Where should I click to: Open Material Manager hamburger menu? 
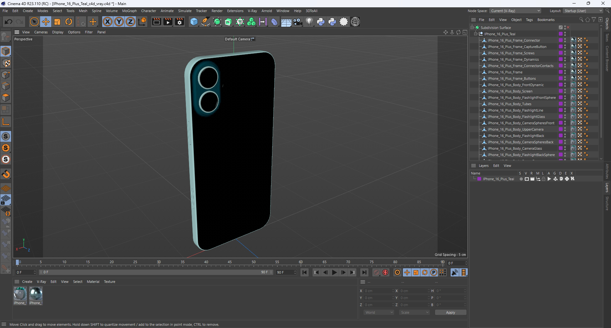tap(17, 282)
